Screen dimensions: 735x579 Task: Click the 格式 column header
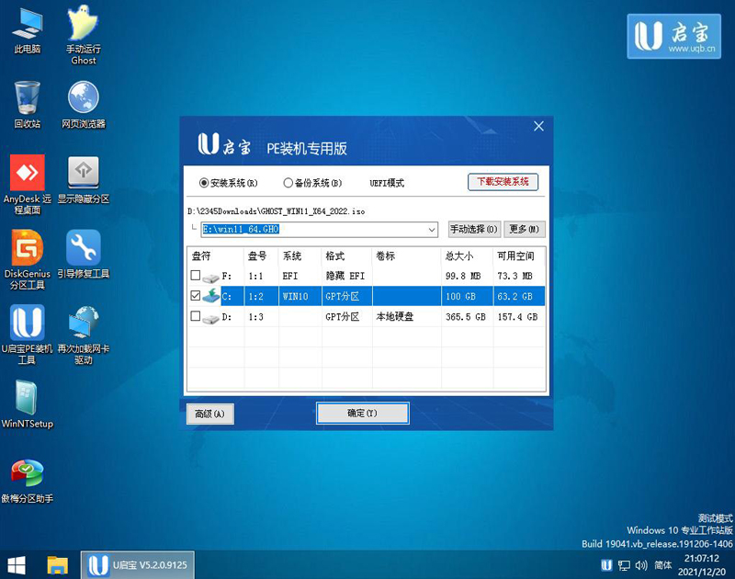pos(347,256)
